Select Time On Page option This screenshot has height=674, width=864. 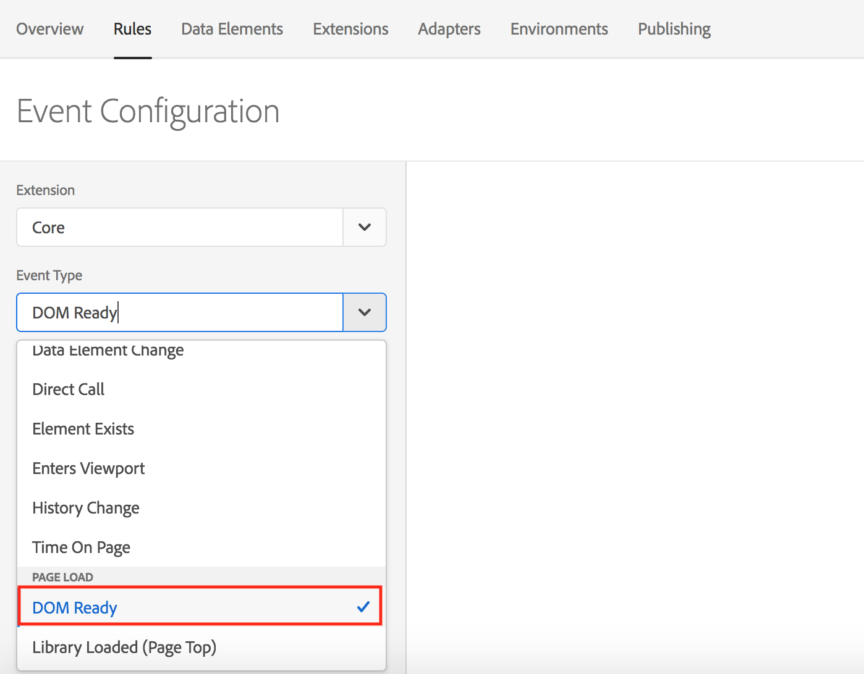201,547
